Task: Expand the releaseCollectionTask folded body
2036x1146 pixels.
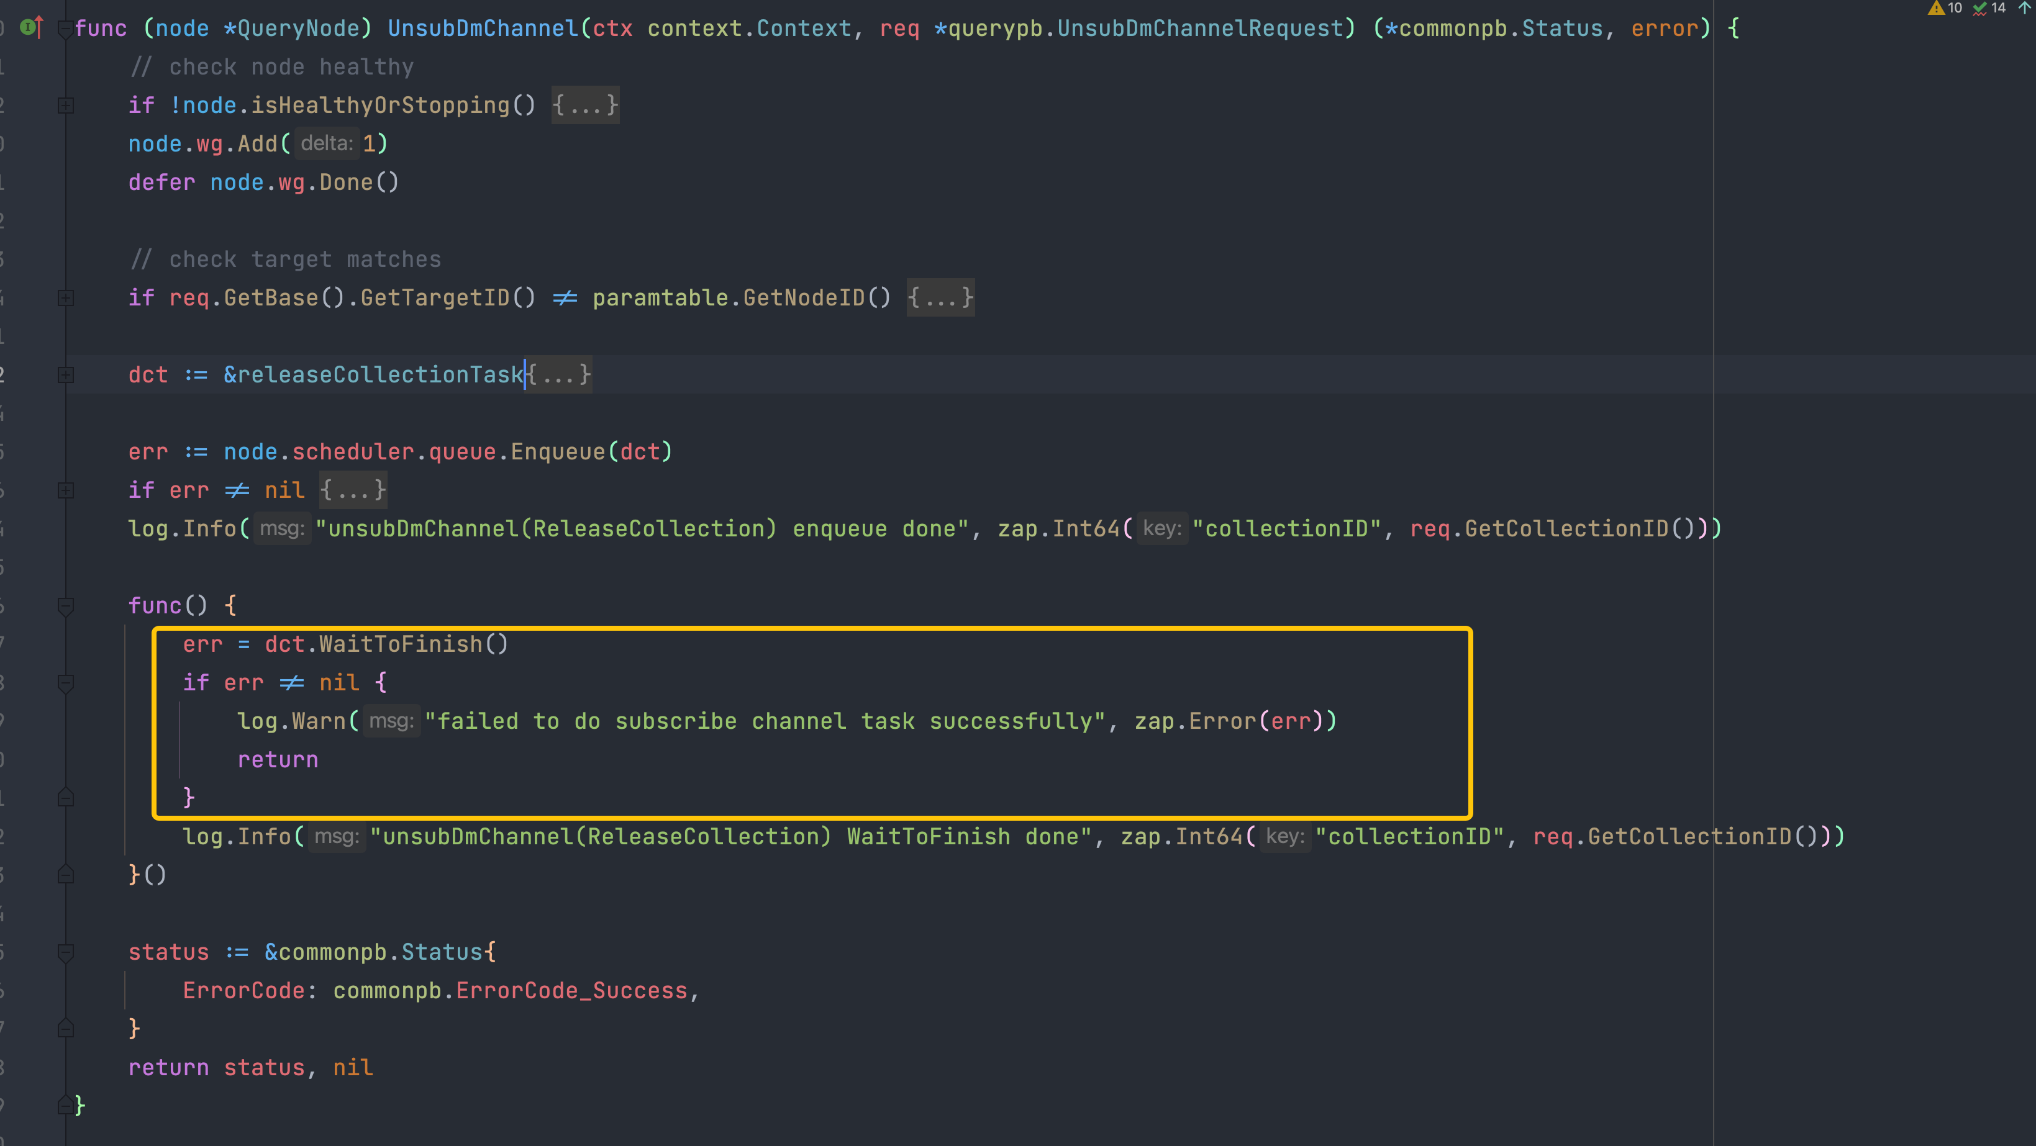Action: tap(559, 374)
